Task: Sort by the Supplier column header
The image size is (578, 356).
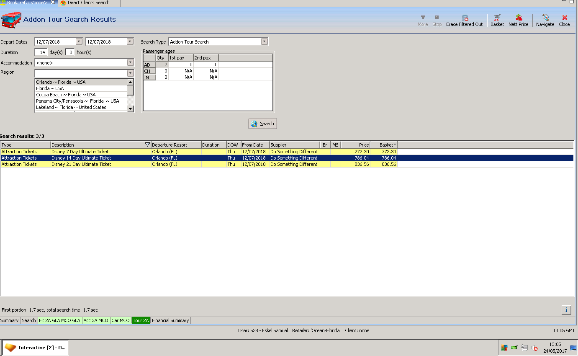Action: [x=295, y=145]
